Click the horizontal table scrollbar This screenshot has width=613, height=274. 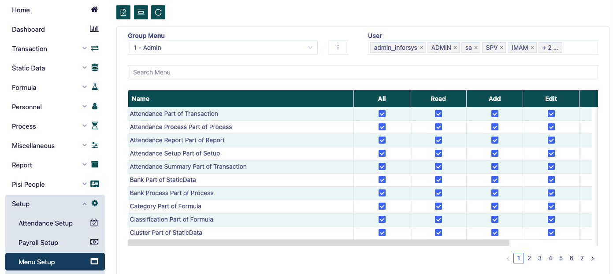pos(318,243)
